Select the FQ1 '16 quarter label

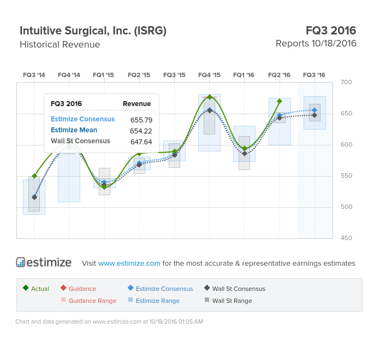point(244,75)
